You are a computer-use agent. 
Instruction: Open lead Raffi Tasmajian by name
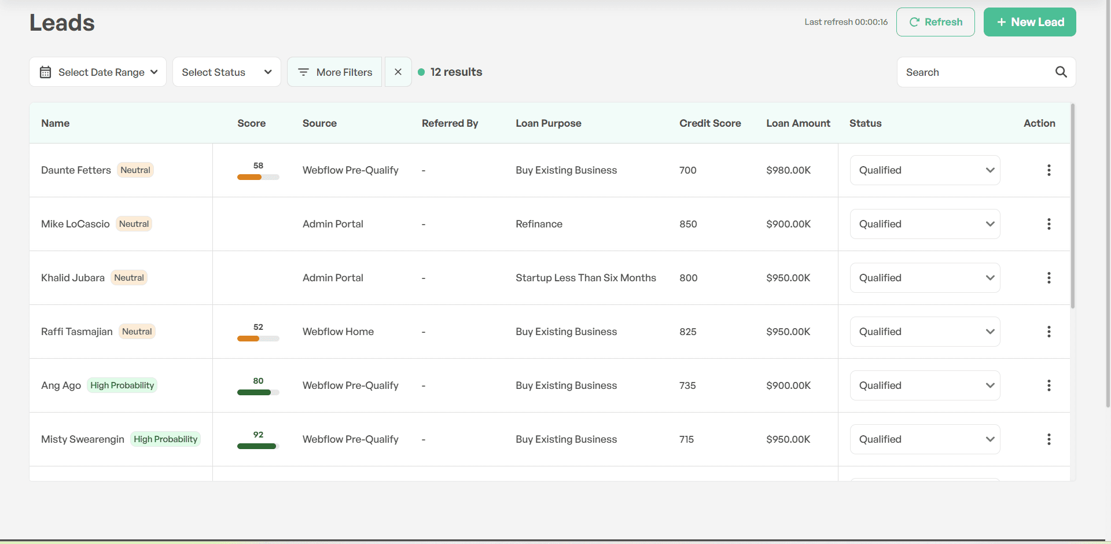coord(77,332)
